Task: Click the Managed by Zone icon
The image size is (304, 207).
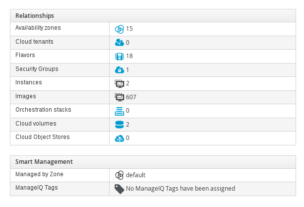Action: 119,175
